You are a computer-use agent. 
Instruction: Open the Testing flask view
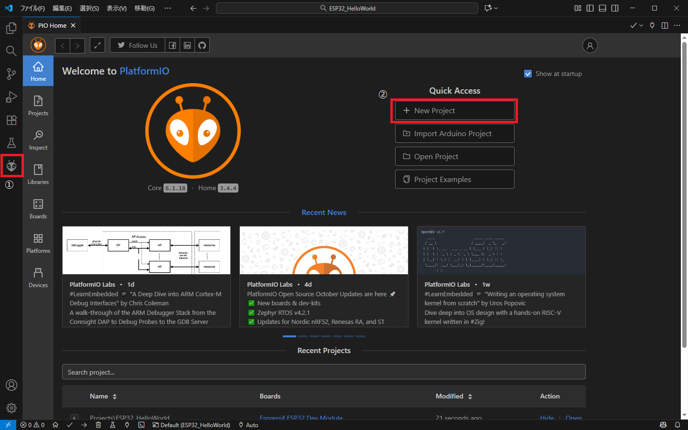pos(11,143)
